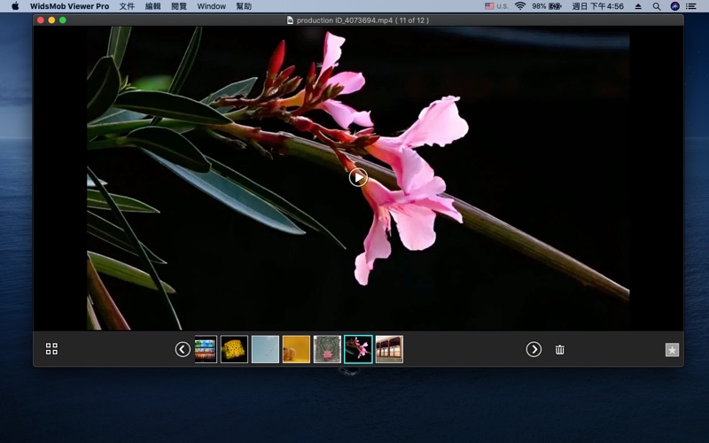Image resolution: width=709 pixels, height=443 pixels.
Task: Open the 編輯 menu
Action: tap(153, 6)
